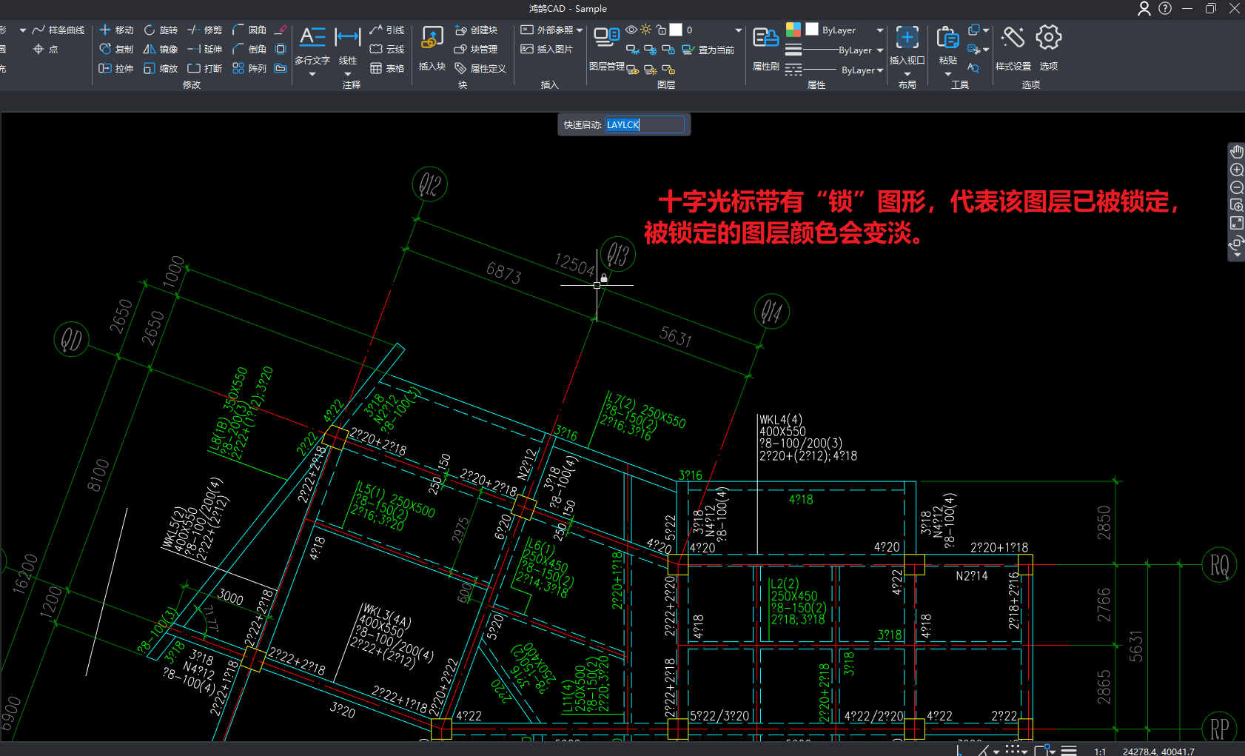Select the 移动 (Move) tool

[116, 30]
